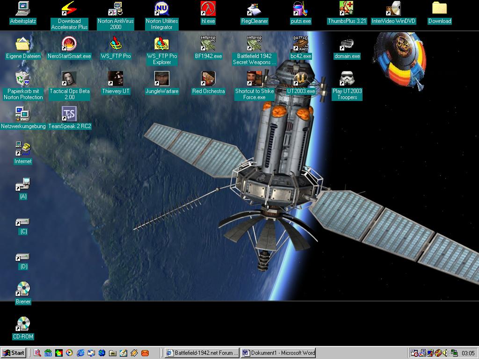Viewport: 479px width, 359px height.
Task: Click the speaker volume tray icon
Action: [445, 353]
